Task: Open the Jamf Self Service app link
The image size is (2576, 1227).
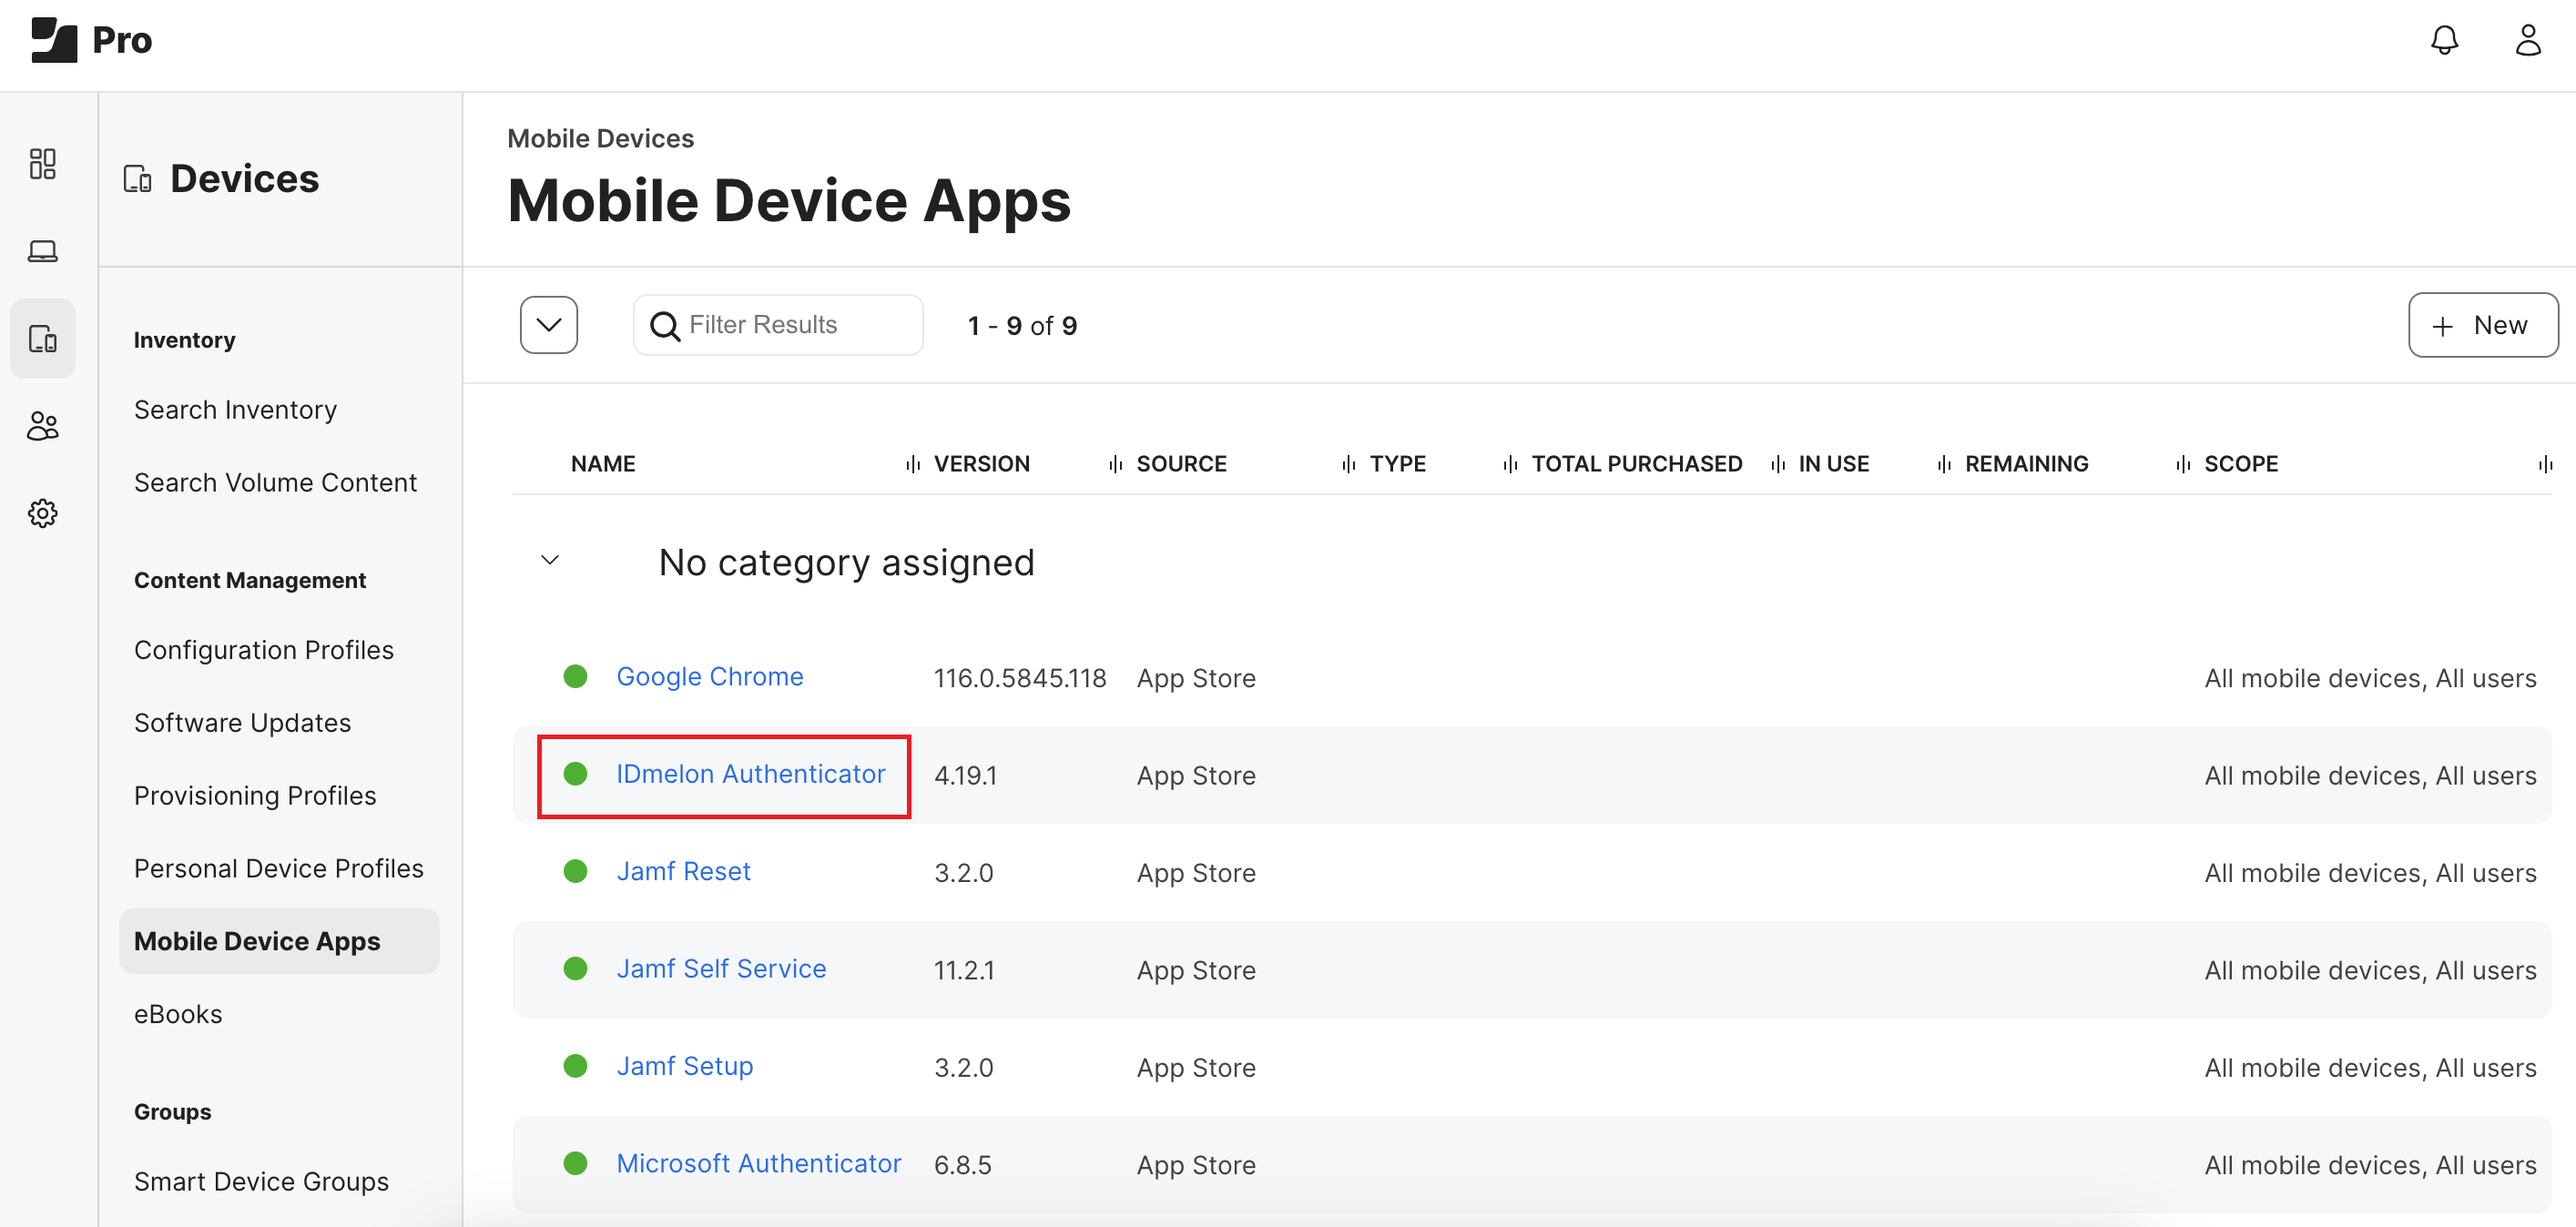Action: tap(721, 969)
